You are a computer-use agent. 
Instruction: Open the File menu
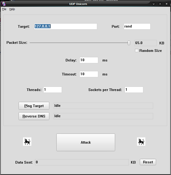(x=4, y=9)
